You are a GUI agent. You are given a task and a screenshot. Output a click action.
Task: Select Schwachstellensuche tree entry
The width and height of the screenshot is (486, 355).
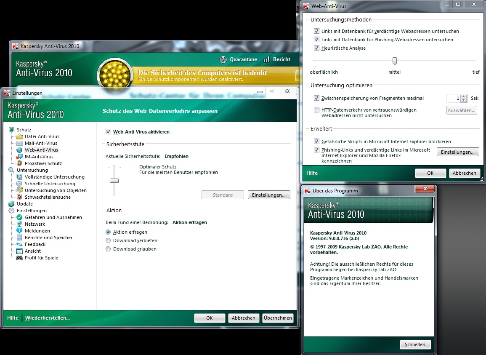[x=48, y=197]
